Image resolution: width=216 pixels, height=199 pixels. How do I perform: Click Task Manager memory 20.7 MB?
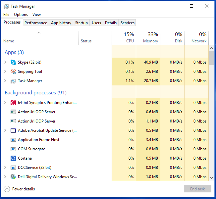(151, 81)
